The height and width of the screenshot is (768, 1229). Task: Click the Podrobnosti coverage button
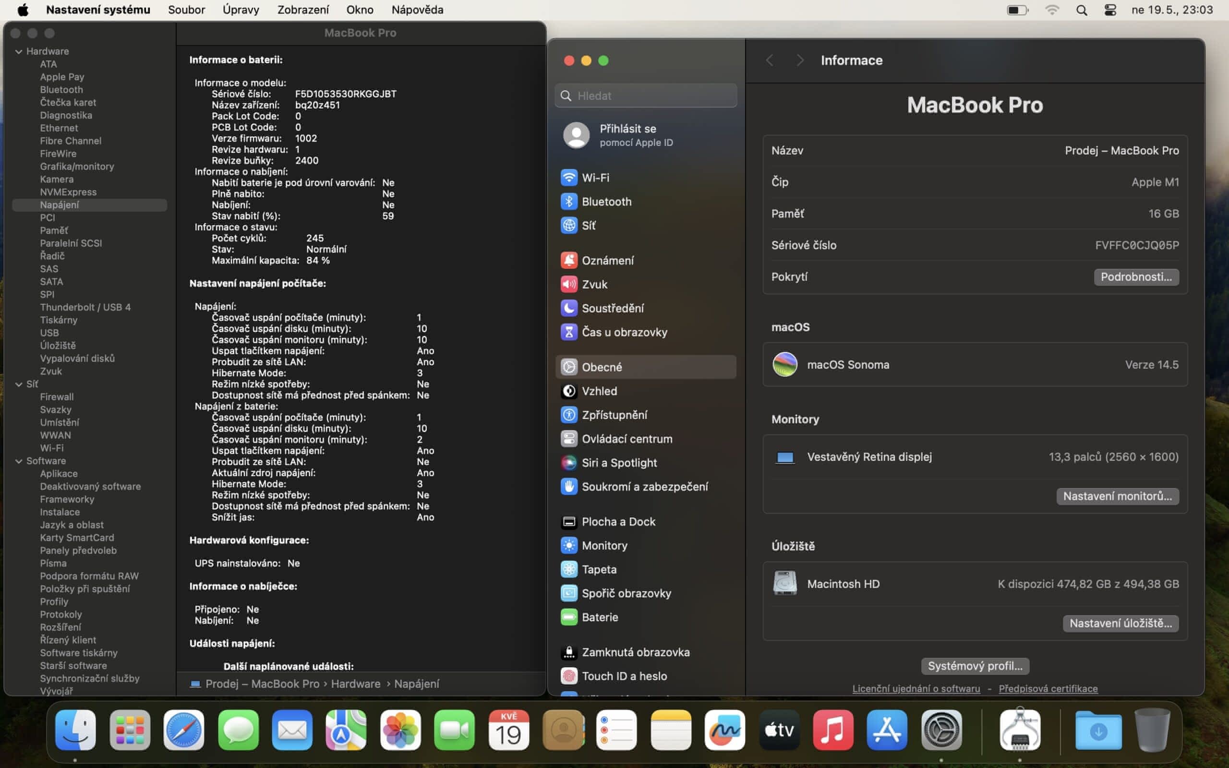(x=1135, y=277)
